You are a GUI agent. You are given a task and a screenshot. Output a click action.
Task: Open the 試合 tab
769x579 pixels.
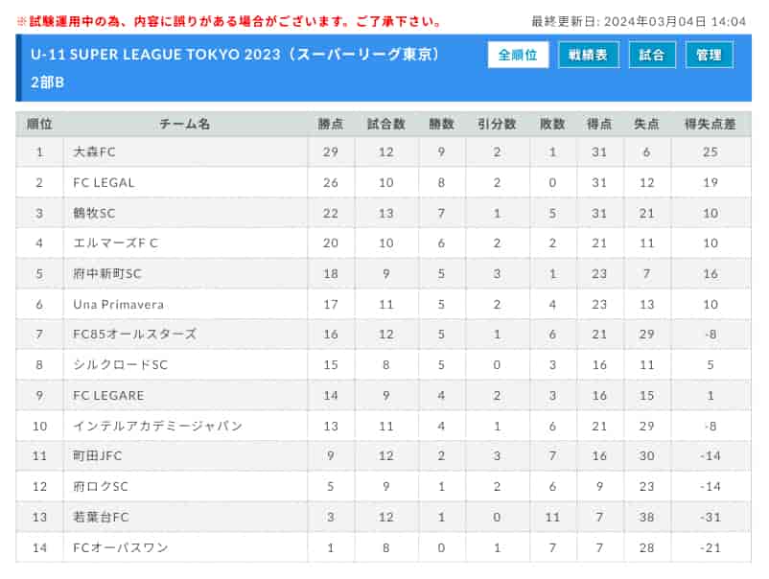pyautogui.click(x=652, y=55)
